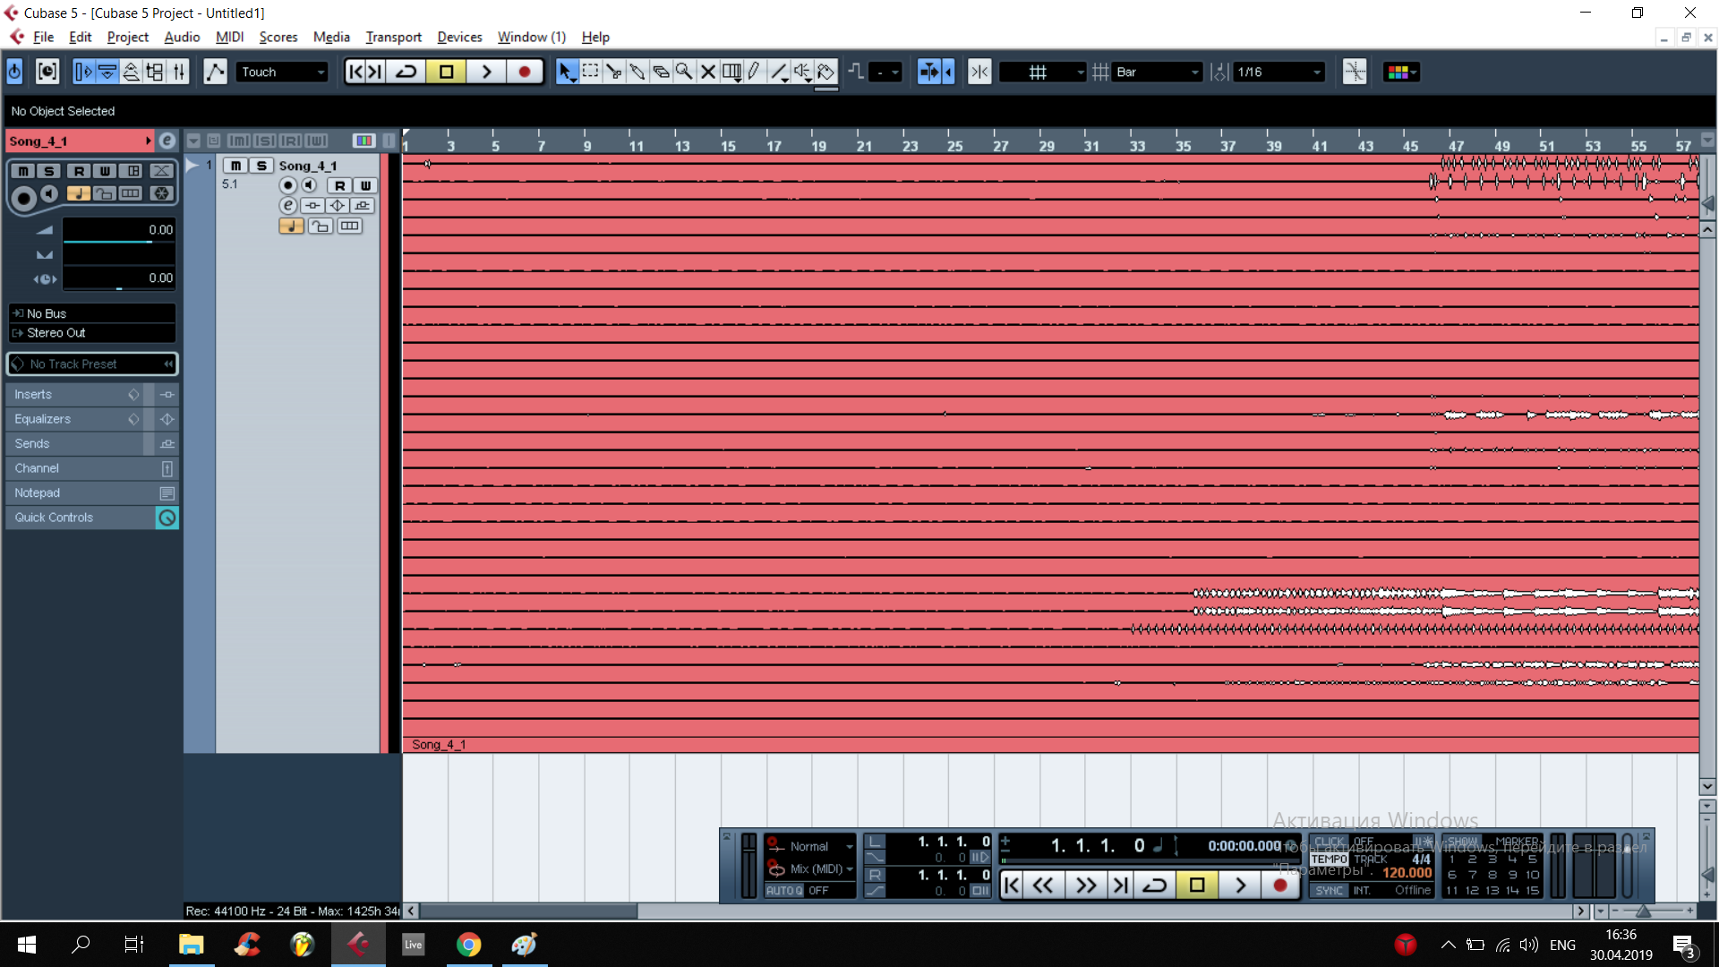Select the Range Selection tool

590,72
